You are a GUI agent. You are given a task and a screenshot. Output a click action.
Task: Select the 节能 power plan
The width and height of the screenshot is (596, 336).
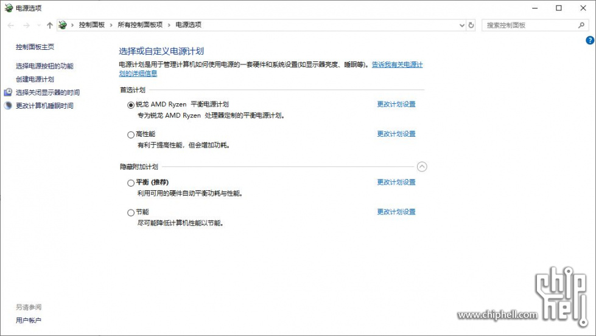(x=131, y=213)
